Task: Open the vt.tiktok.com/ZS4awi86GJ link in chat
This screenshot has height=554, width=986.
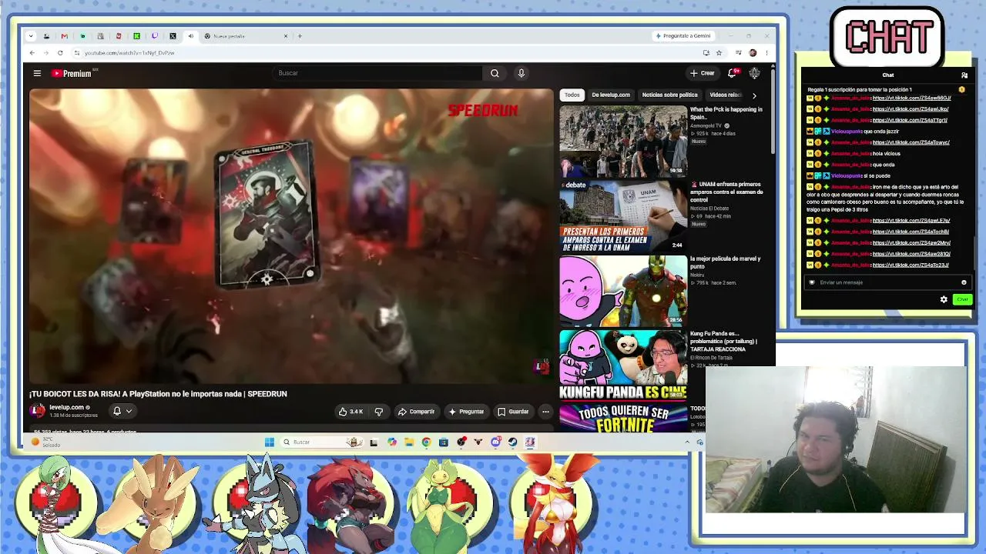Action: point(911,98)
